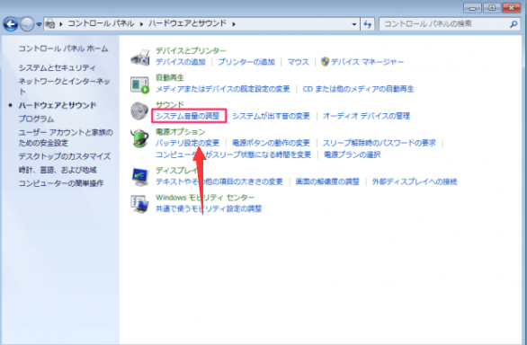Open the ディスプレイ heading
This screenshot has width=527, height=345.
[x=177, y=171]
